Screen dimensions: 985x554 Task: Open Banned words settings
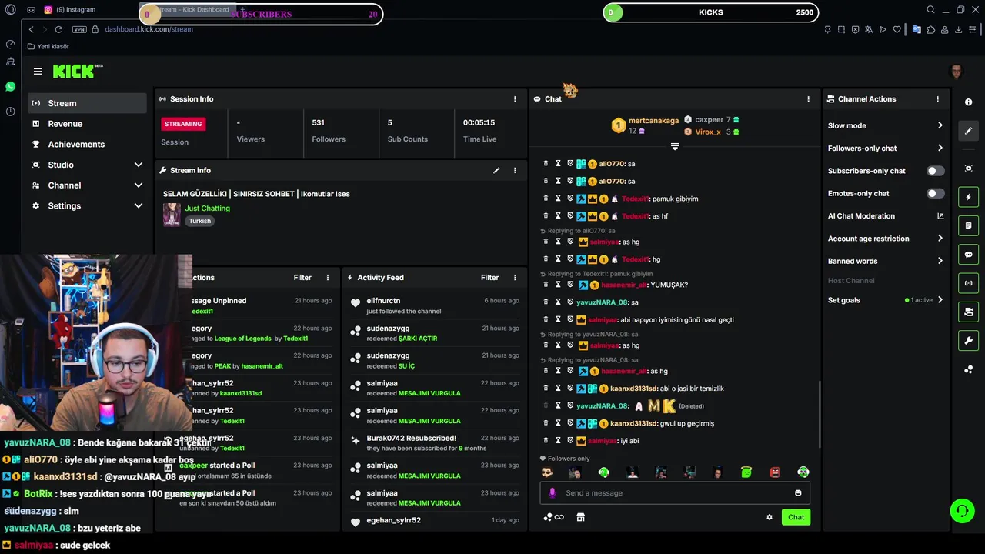[x=885, y=261]
